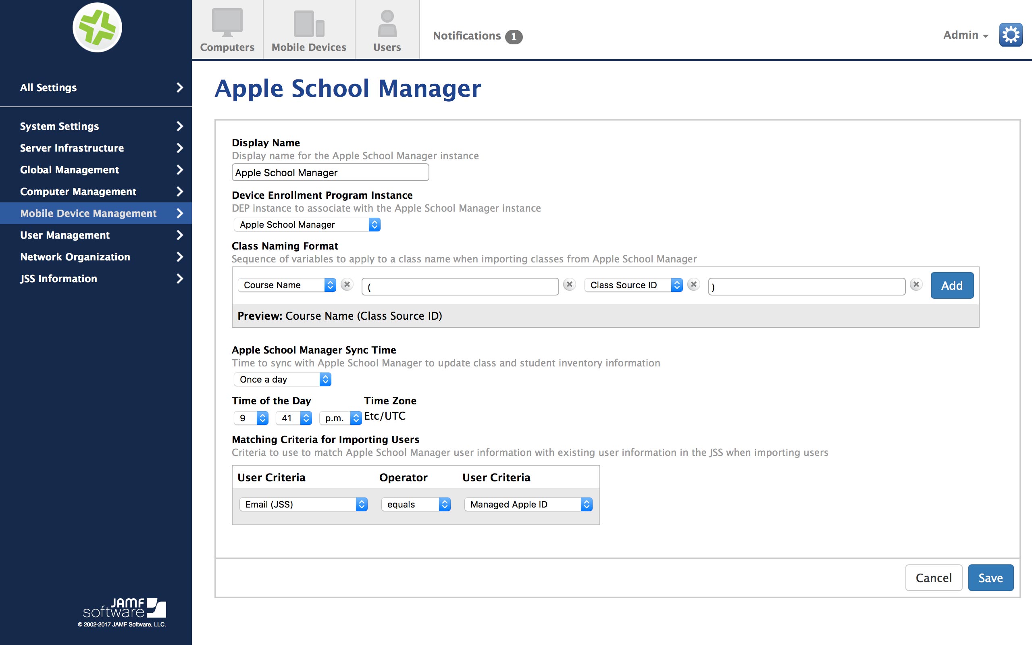Viewport: 1032px width, 645px height.
Task: Add a class naming variable
Action: point(952,285)
